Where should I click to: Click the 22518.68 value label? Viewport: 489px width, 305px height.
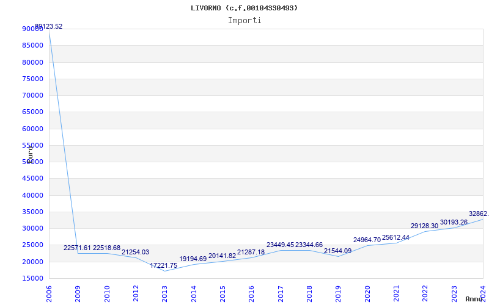[x=106, y=248]
